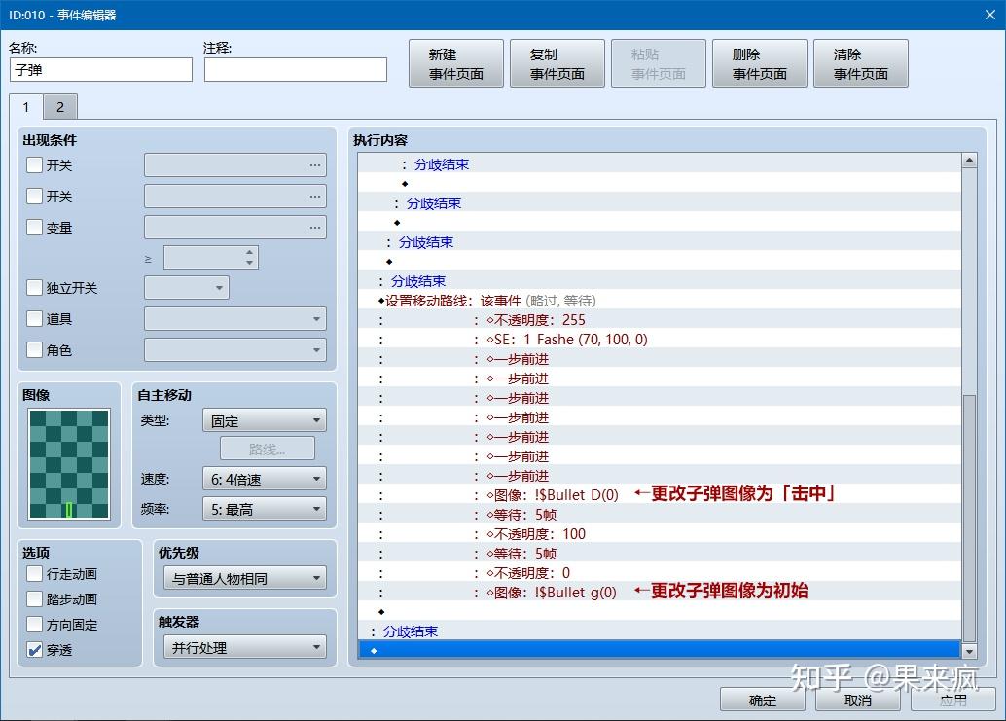The height and width of the screenshot is (721, 1006).
Task: Click the New Event Page (新建事件页面) button
Action: (455, 62)
